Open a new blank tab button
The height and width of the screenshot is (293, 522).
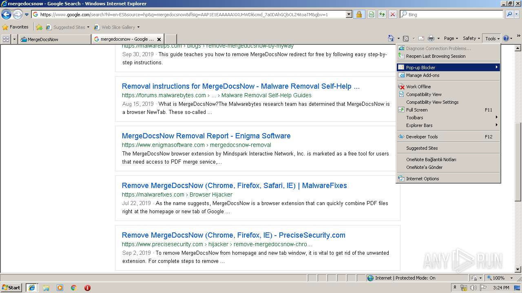pos(170,39)
